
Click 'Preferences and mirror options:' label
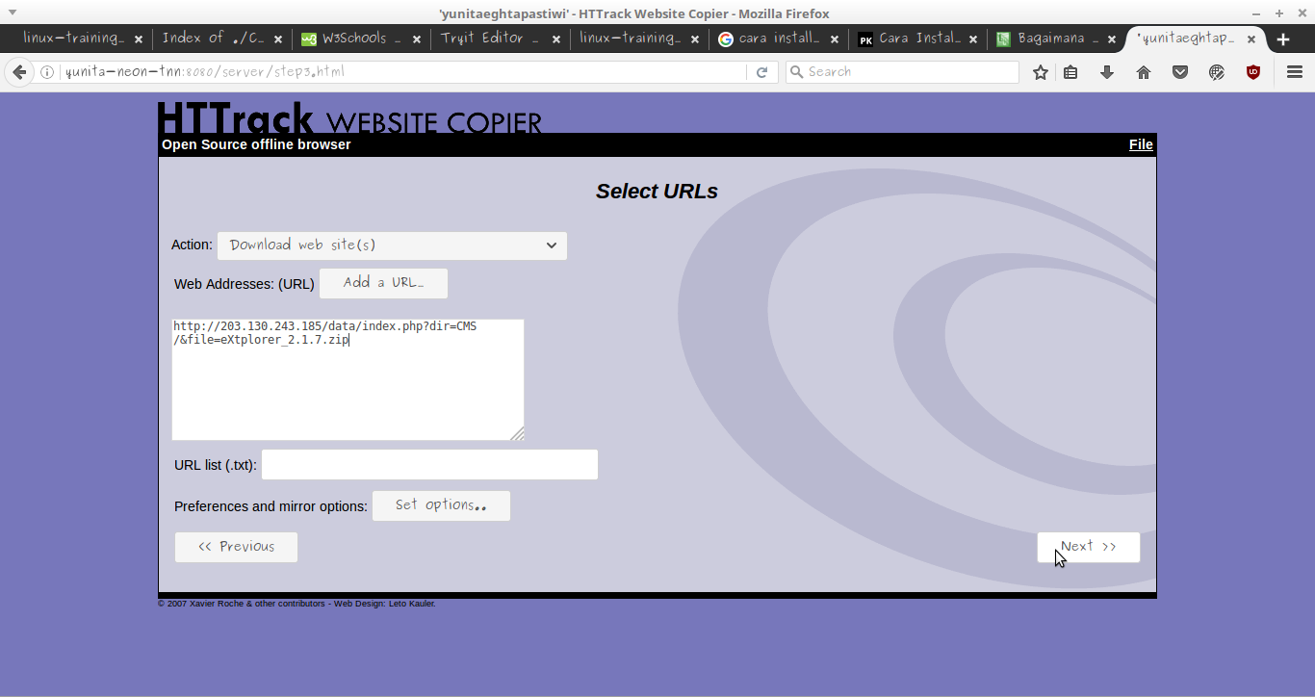(x=271, y=506)
